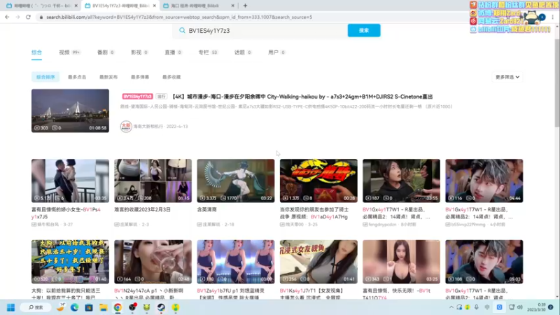The height and width of the screenshot is (315, 560).
Task: Open File Explorer from the taskbar
Action: point(103,307)
